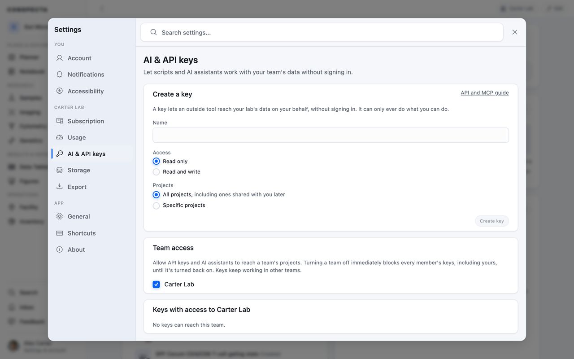This screenshot has height=359, width=574.
Task: Click the Export download icon
Action: pyautogui.click(x=60, y=187)
